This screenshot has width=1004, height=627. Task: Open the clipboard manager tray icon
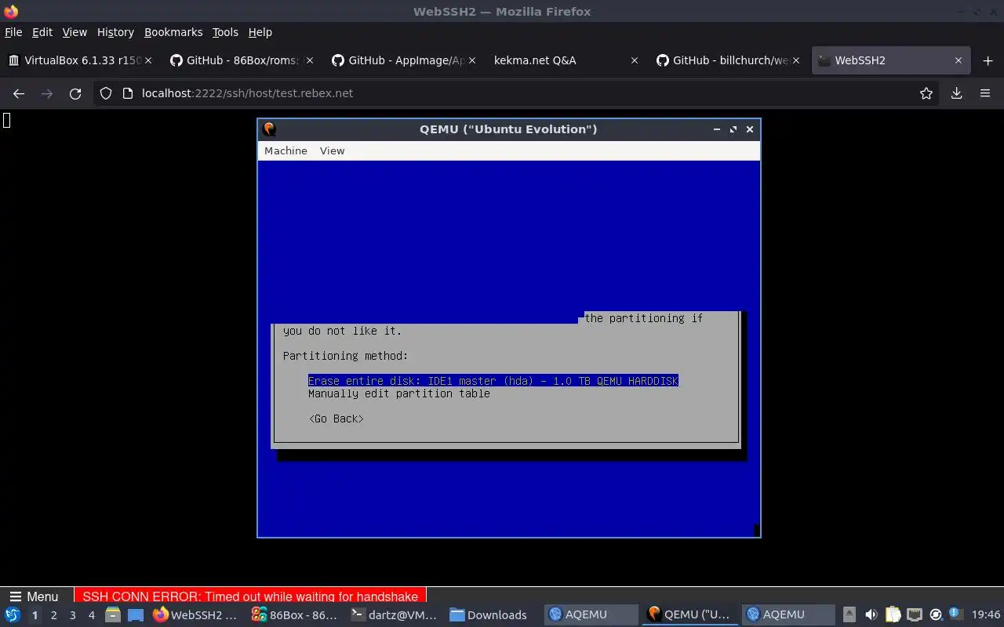coord(893,615)
